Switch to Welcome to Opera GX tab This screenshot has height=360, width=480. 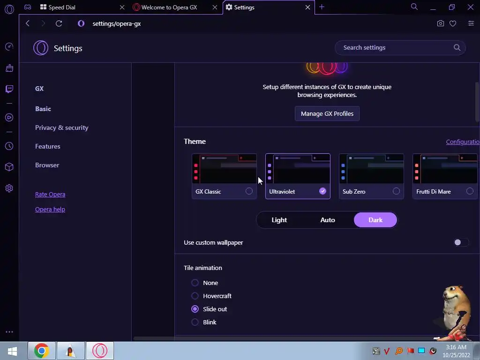click(169, 7)
